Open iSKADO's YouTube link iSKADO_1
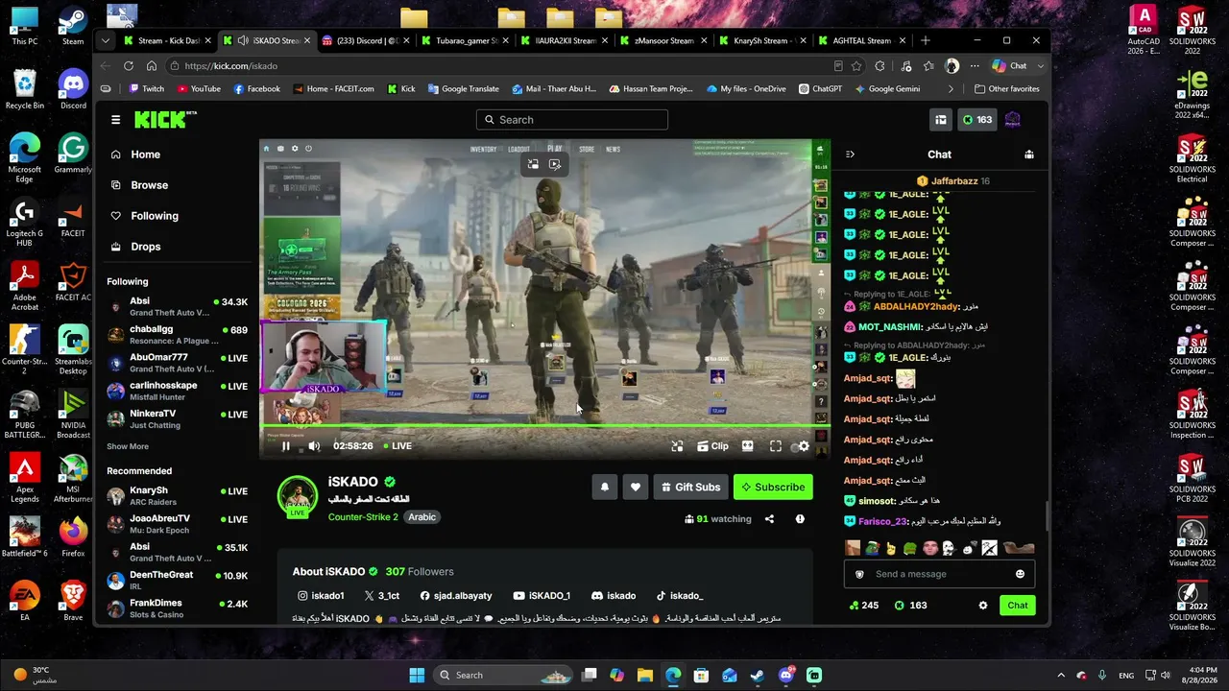The height and width of the screenshot is (691, 1229). point(542,596)
